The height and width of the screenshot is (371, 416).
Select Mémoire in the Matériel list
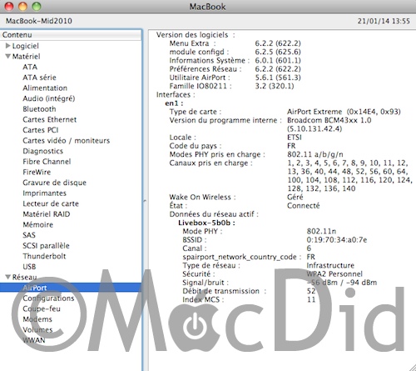37,224
